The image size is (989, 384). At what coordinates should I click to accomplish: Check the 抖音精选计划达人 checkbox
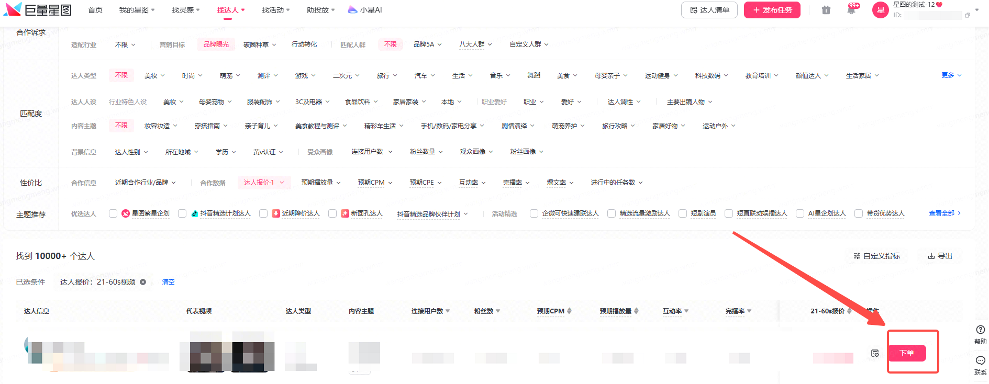(x=182, y=213)
